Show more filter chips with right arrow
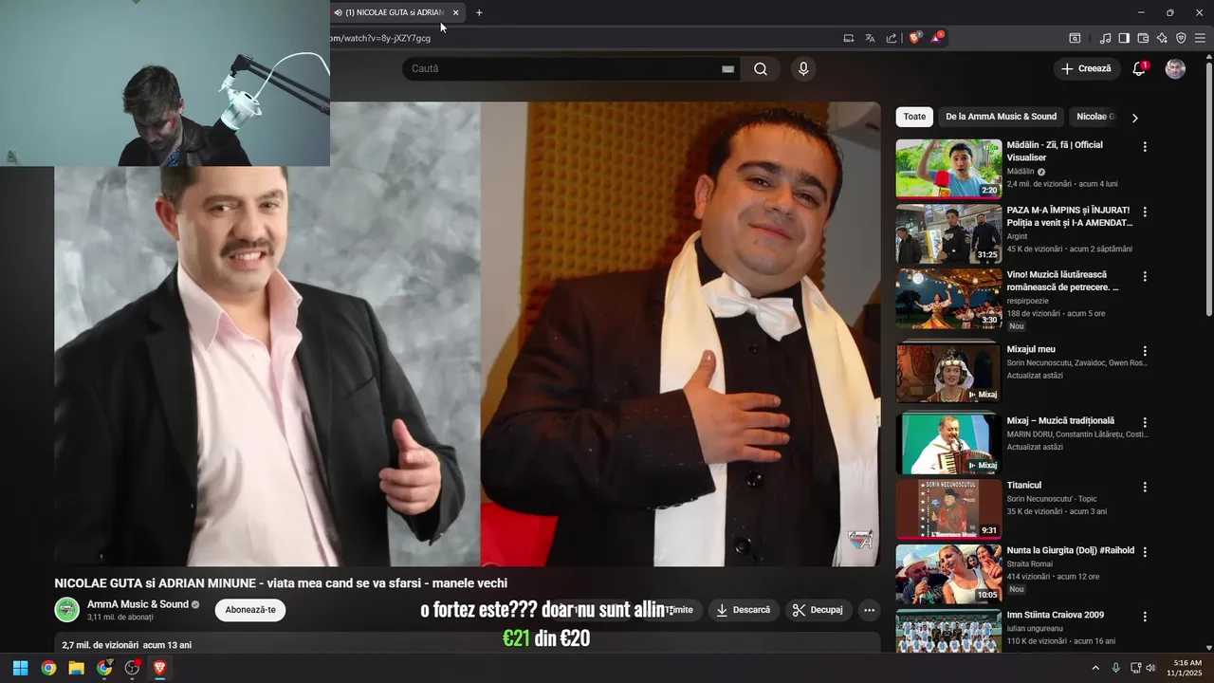Screen dimensions: 1214x683 pyautogui.click(x=1134, y=118)
